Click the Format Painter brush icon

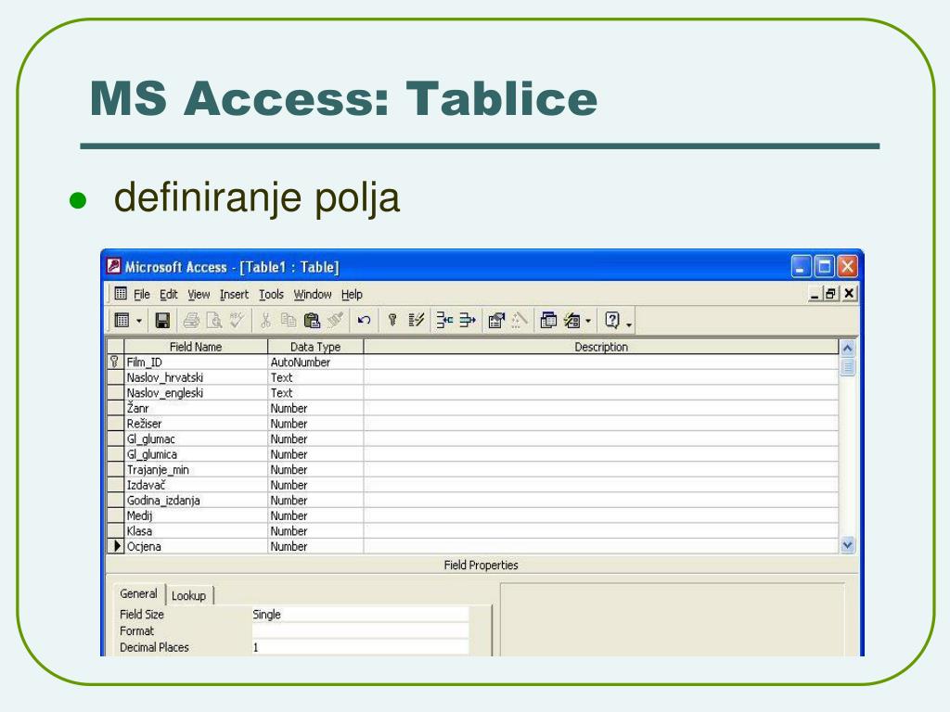335,320
